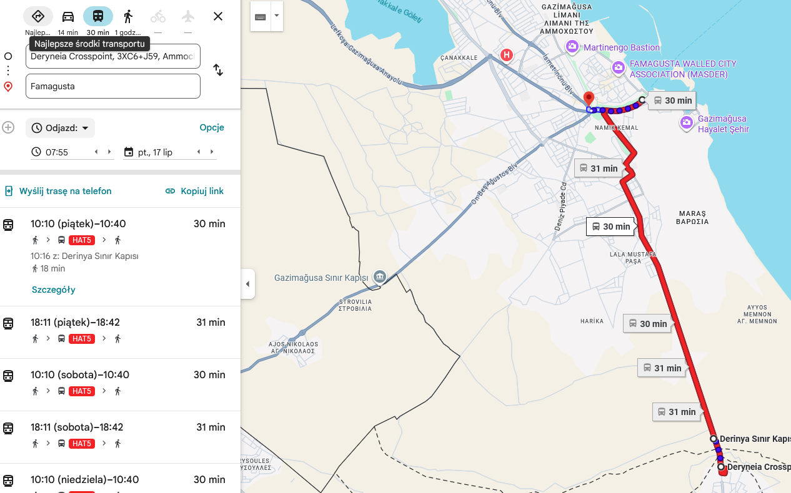Viewport: 791px width, 493px height.
Task: Select the 10:10 (sobota)–10:40 route
Action: tap(120, 384)
